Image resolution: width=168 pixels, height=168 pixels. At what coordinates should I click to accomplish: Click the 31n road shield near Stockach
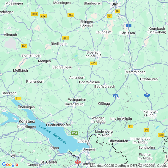[18, 98]
